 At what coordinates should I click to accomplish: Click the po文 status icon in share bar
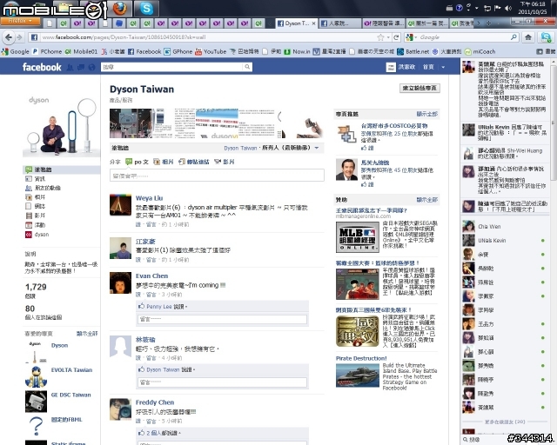[x=129, y=162]
